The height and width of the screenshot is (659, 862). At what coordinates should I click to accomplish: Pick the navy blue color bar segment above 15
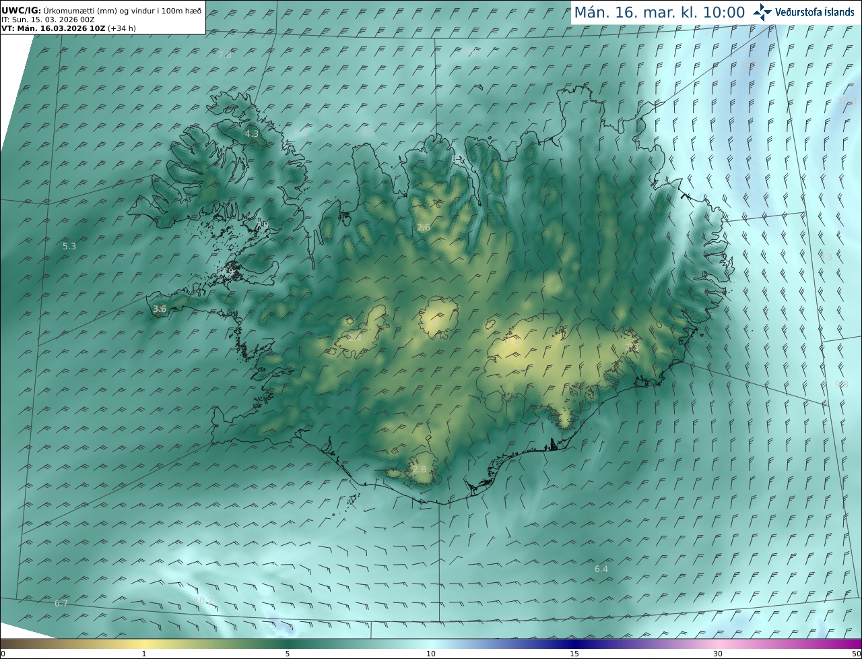[x=574, y=644]
